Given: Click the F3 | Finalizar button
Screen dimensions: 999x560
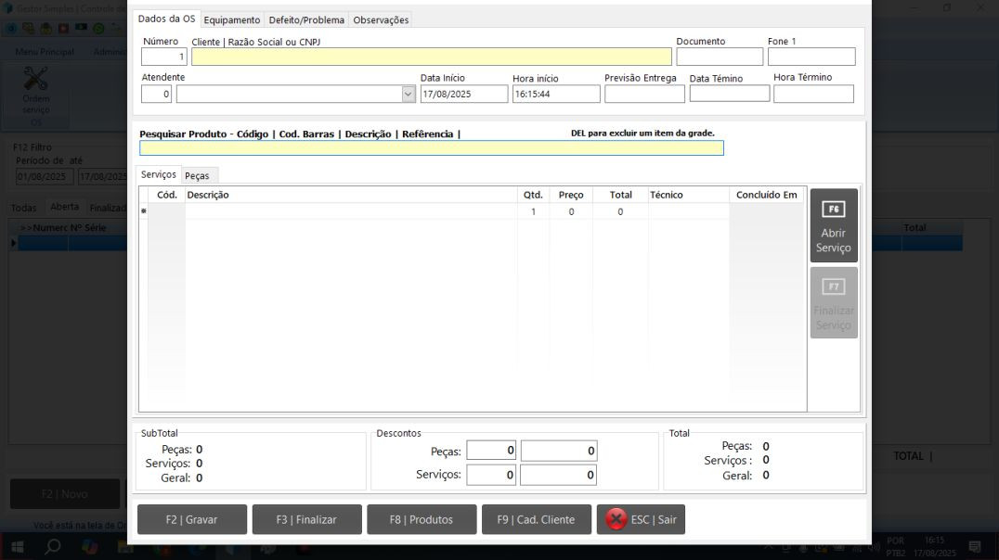Looking at the screenshot, I should click(x=306, y=519).
